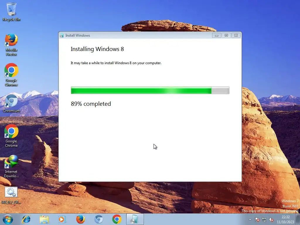Minimize the Install Windows window
Screen dimensions: 300x225
(217, 35)
